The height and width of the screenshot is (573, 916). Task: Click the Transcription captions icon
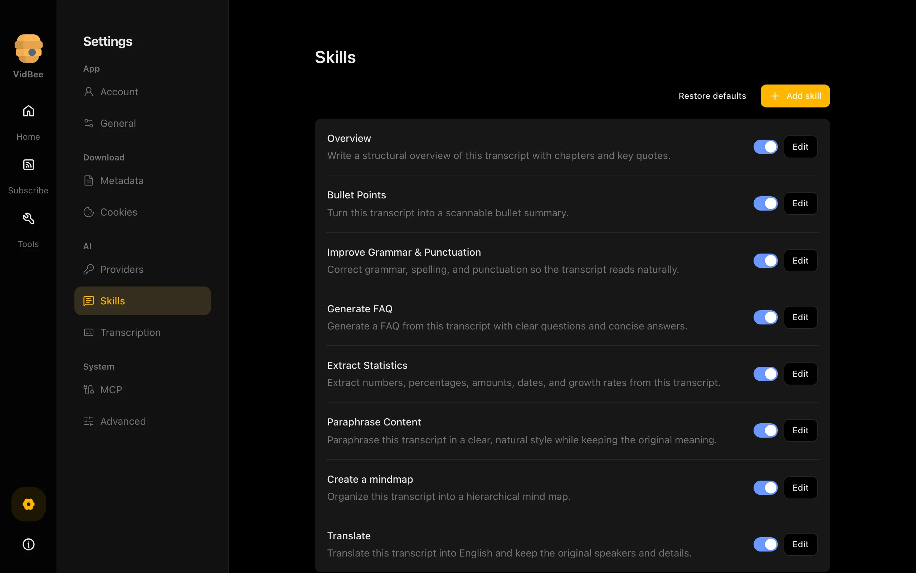[x=89, y=332]
